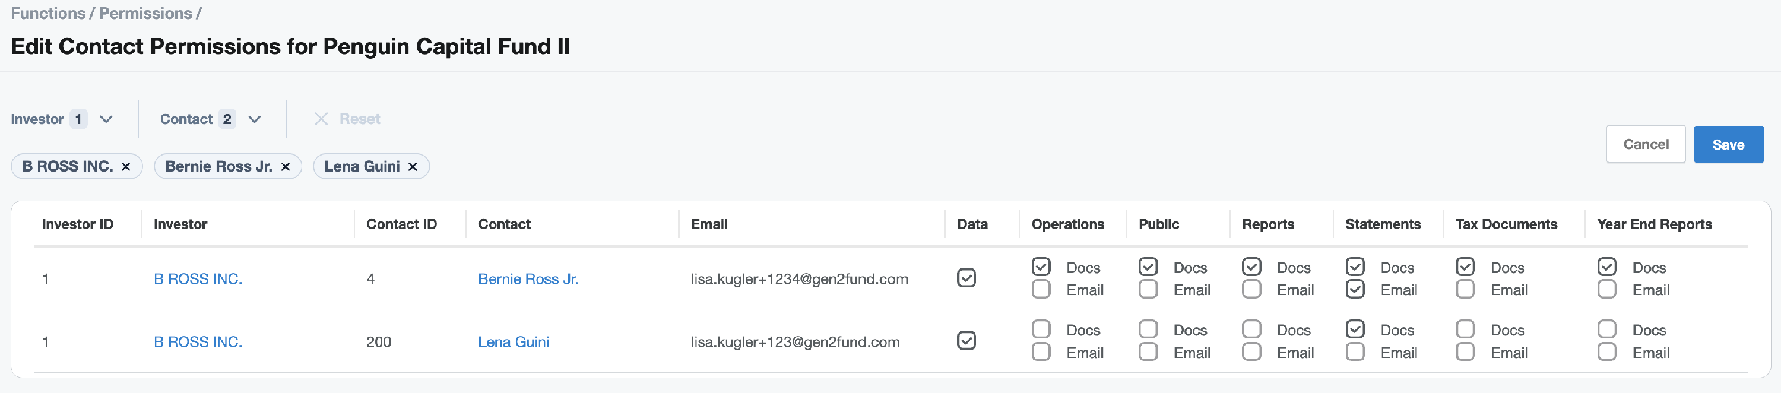Expand the Investor filter dropdown
The width and height of the screenshot is (1781, 393).
pyautogui.click(x=106, y=119)
